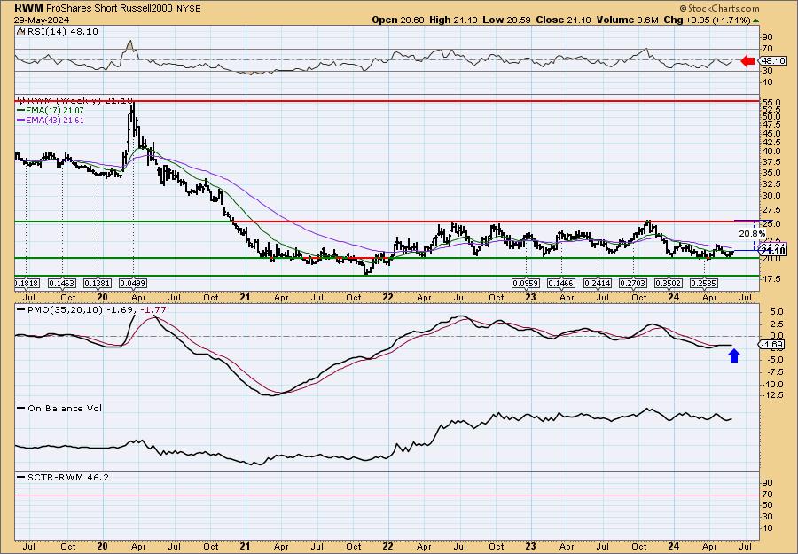The width and height of the screenshot is (798, 554).
Task: Click the 0.2703 cycle value box
Action: click(632, 283)
